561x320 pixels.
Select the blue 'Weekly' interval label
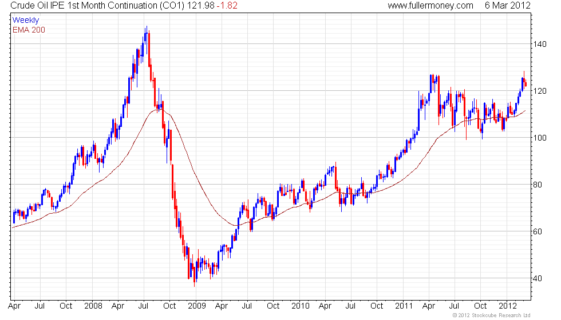26,20
